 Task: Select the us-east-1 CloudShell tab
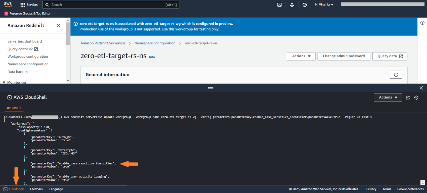(14, 108)
